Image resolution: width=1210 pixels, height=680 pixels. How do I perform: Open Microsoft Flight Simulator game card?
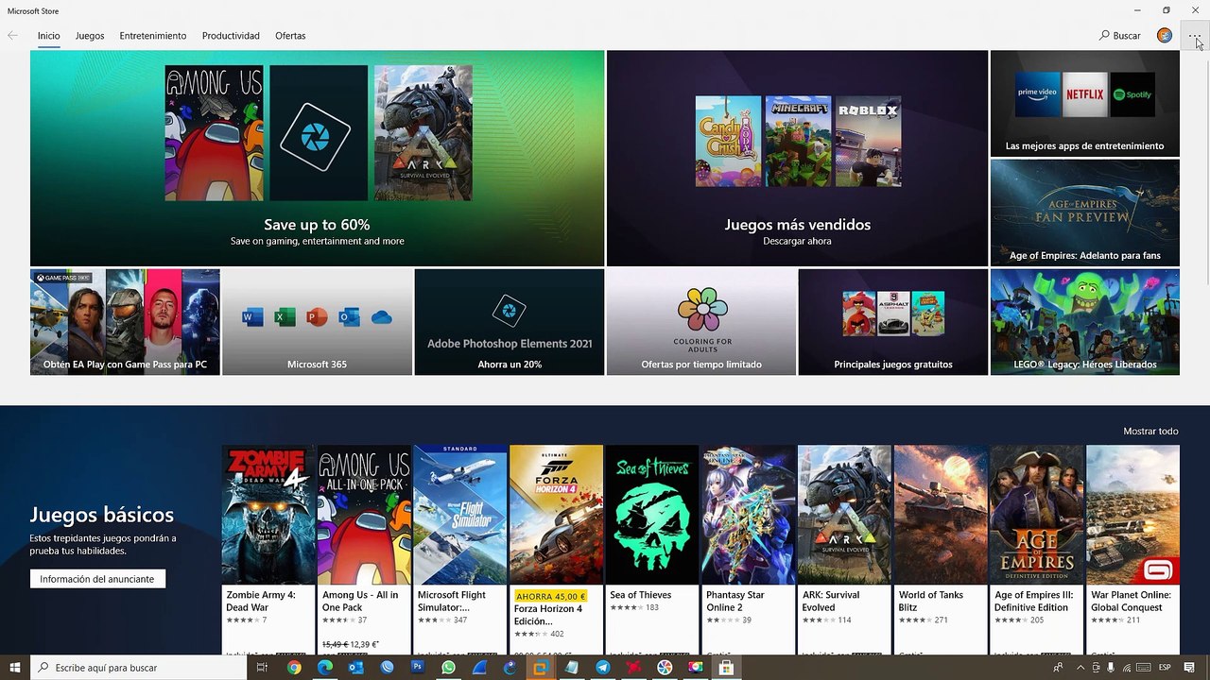point(459,550)
